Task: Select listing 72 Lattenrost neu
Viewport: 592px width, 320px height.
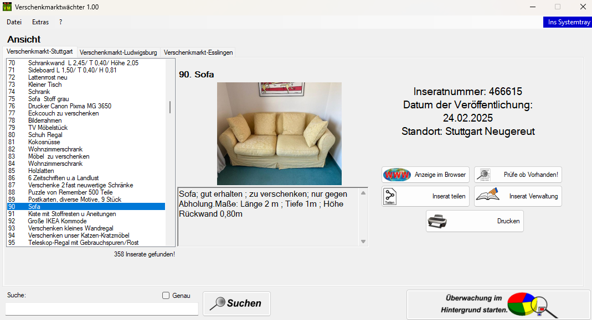Action: point(86,77)
